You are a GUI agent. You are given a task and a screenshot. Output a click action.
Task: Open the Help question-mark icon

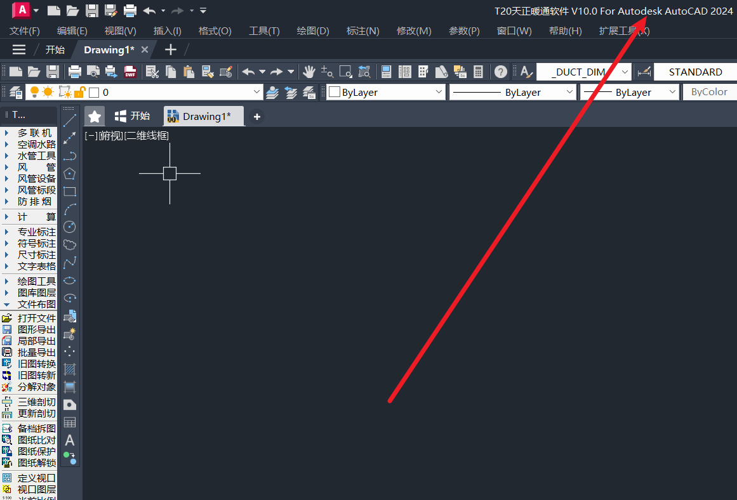(x=501, y=72)
